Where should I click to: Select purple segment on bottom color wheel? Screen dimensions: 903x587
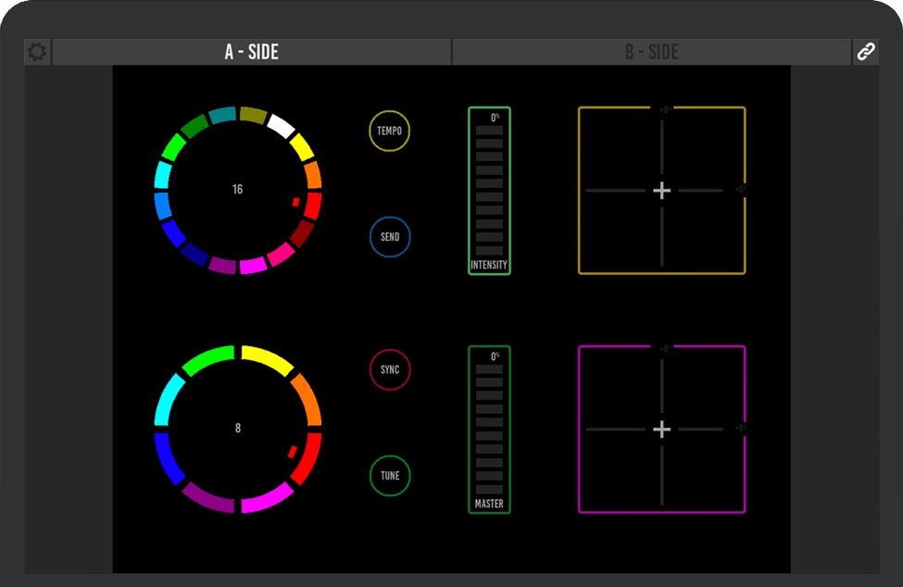tap(207, 498)
